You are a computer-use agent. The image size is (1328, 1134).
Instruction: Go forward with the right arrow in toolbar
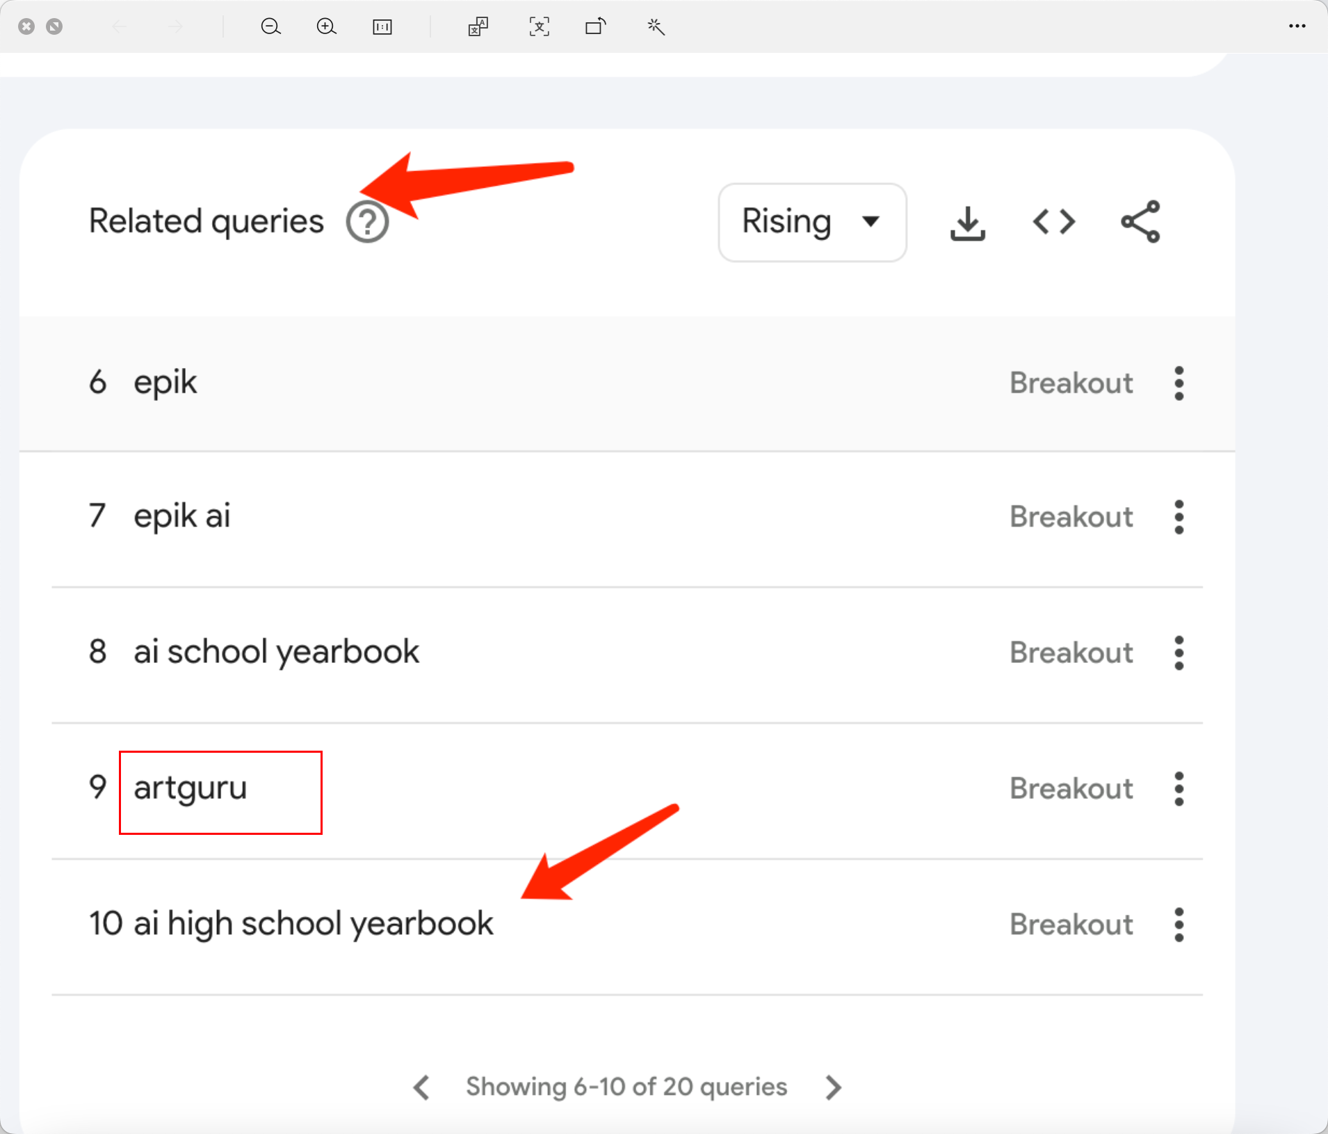click(x=175, y=27)
